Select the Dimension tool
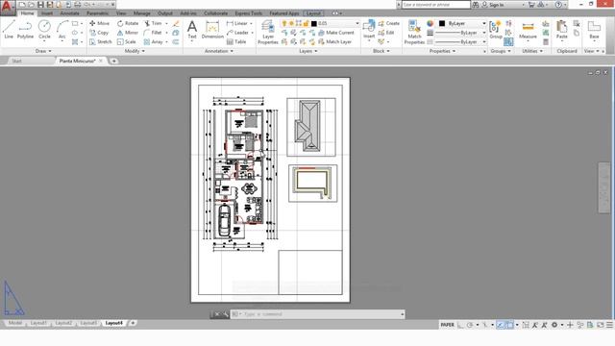This screenshot has height=346, width=615. click(212, 30)
